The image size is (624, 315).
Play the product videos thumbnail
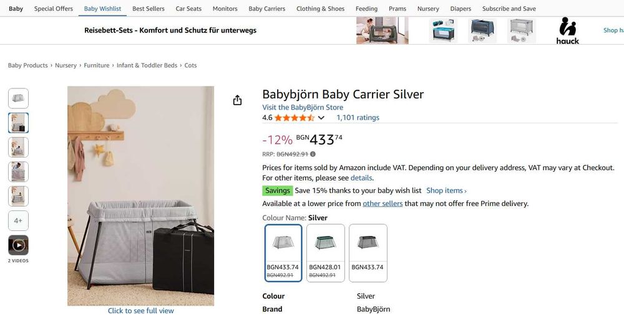[x=18, y=245]
